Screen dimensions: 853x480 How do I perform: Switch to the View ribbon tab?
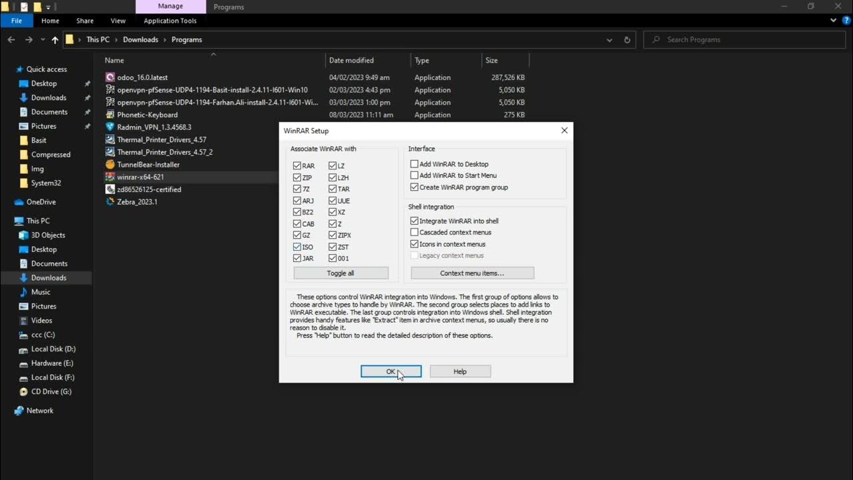(118, 21)
